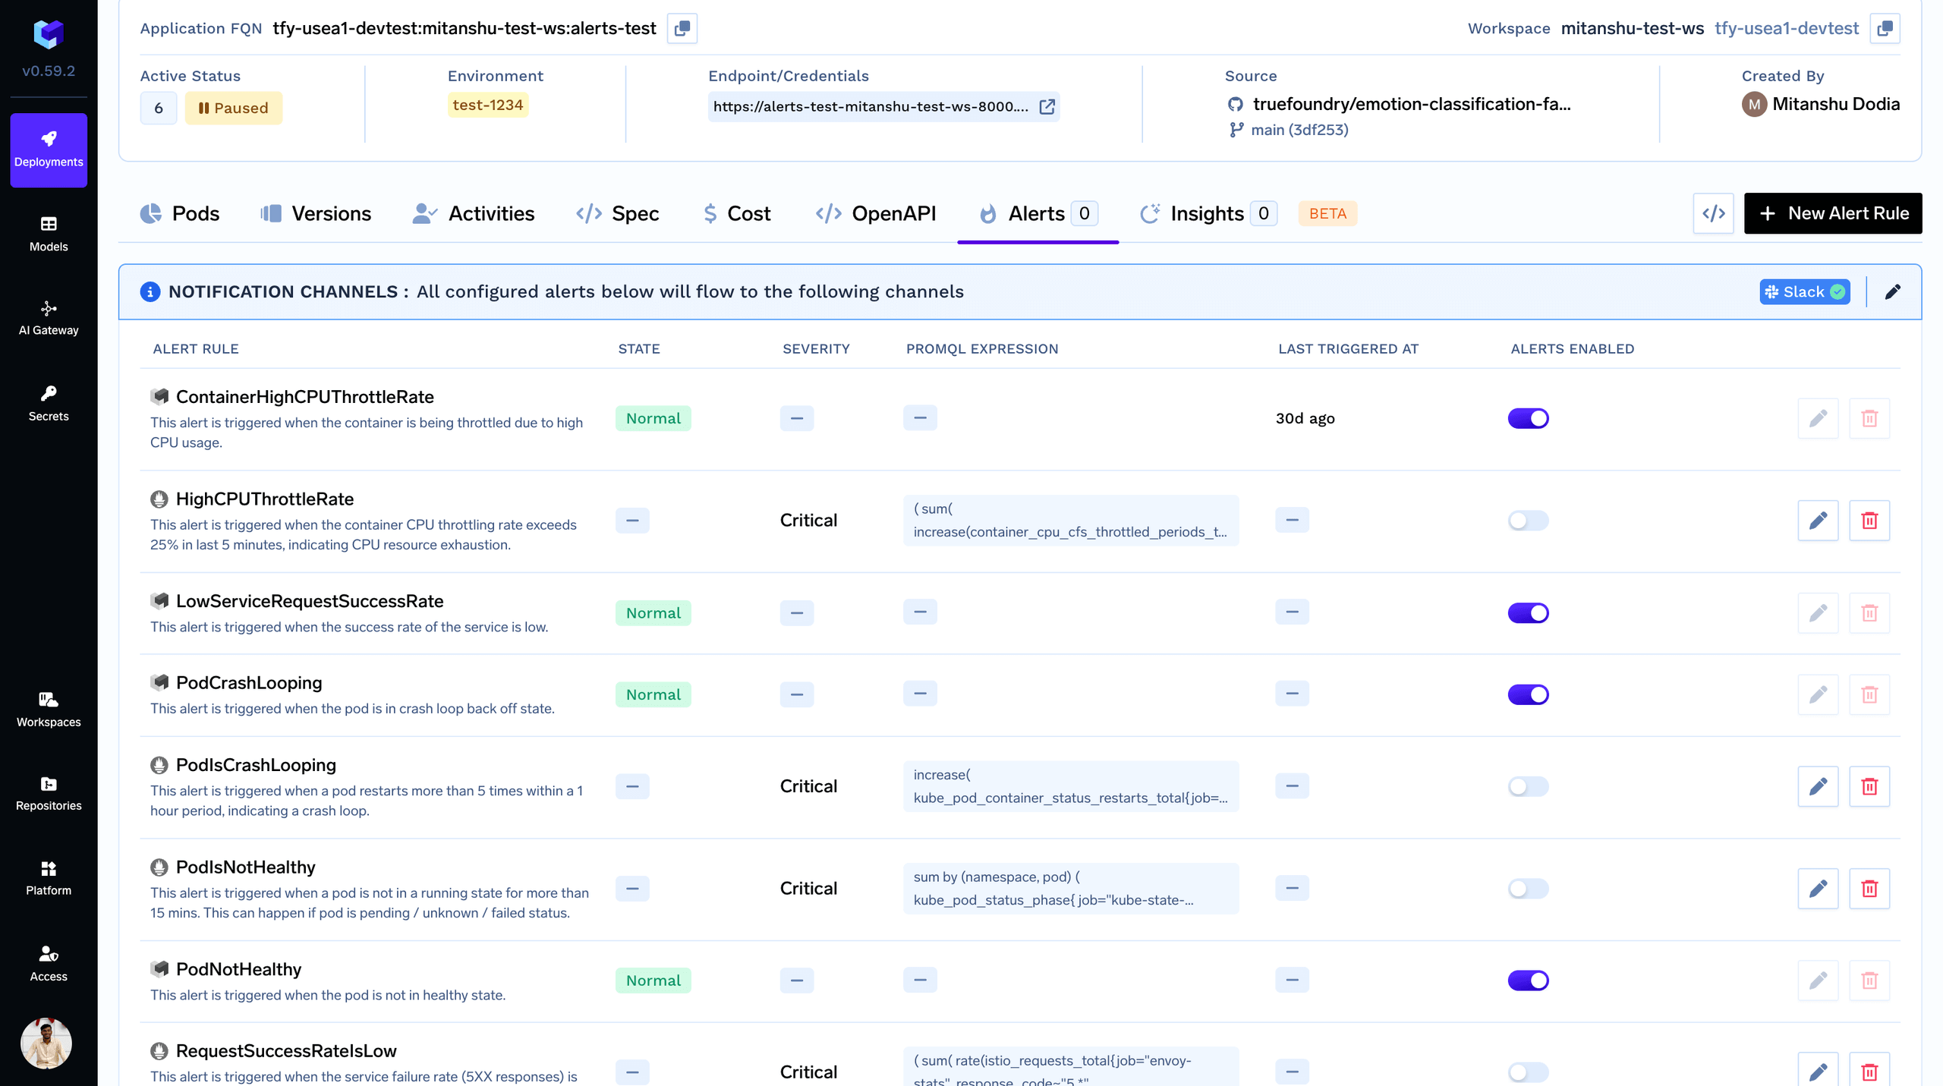1943x1086 pixels.
Task: Open the Insights tab
Action: click(x=1207, y=213)
